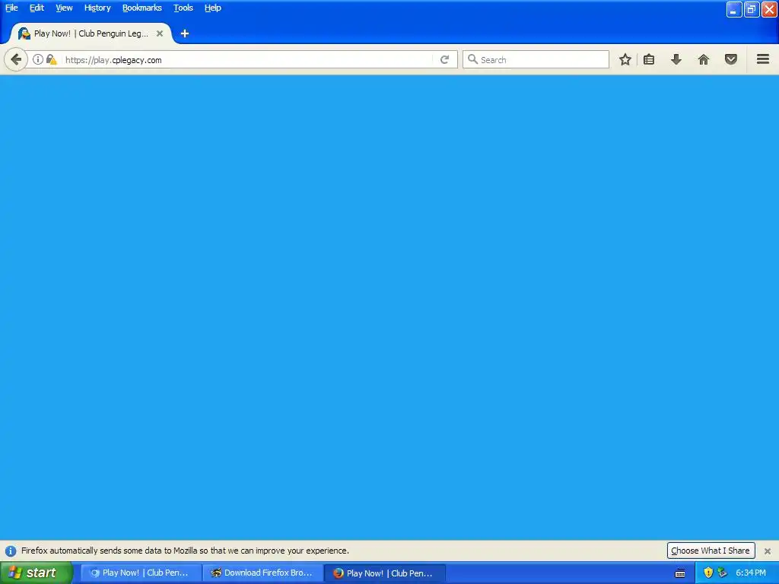Save page to Pocket icon
779x584 pixels.
pos(731,59)
